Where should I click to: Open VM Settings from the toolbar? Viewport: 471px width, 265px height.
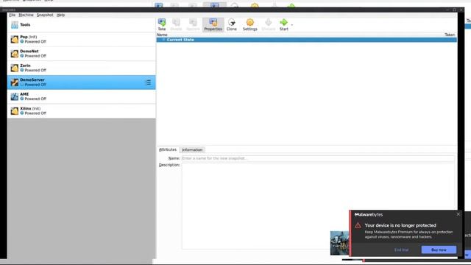[250, 24]
